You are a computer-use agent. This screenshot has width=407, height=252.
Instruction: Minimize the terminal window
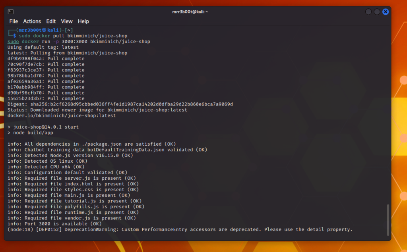coord(368,12)
